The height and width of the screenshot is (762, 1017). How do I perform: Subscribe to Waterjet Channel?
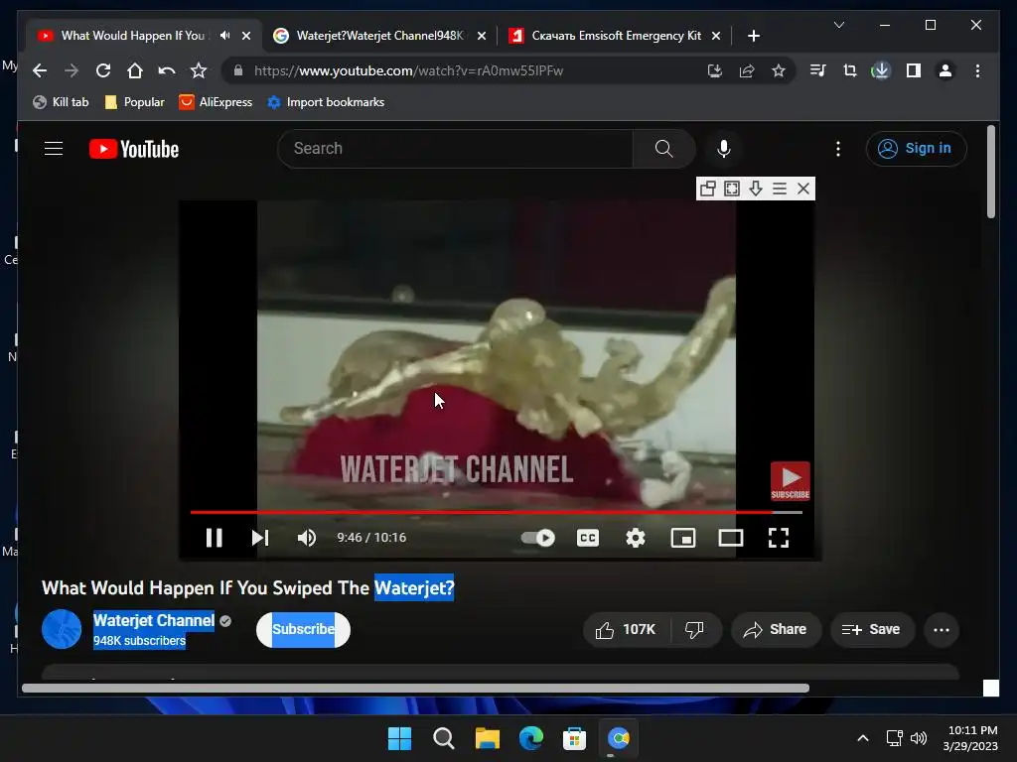pos(303,629)
